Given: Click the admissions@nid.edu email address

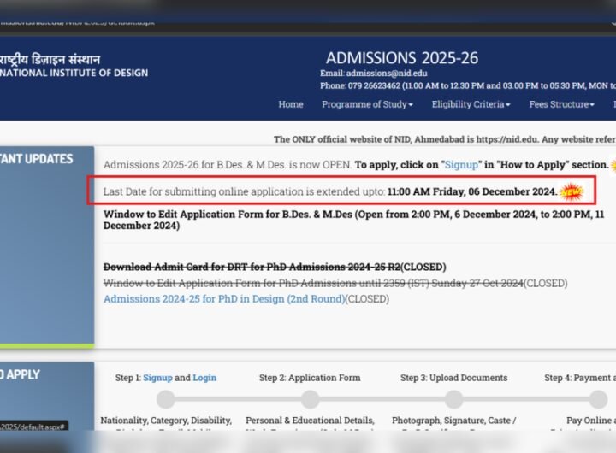Looking at the screenshot, I should 387,73.
